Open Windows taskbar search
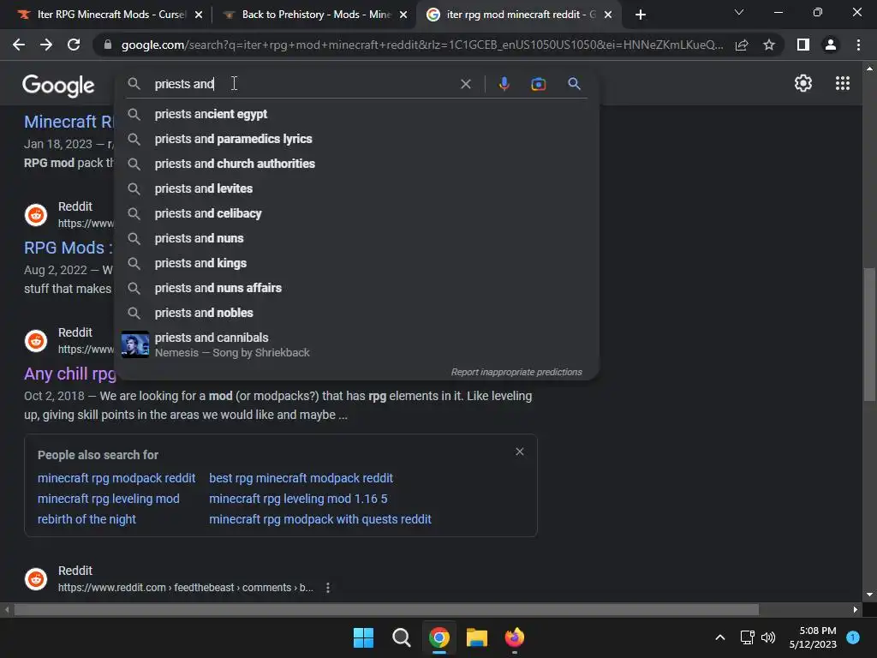This screenshot has height=658, width=877. 401,637
